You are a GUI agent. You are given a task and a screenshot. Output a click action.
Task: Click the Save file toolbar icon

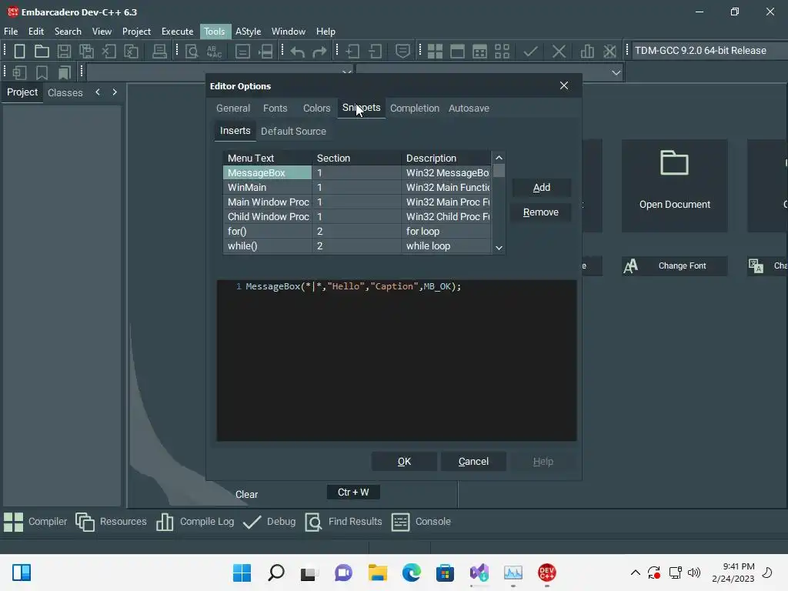[x=64, y=51]
